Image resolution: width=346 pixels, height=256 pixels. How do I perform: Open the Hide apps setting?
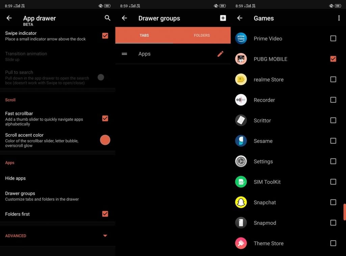tap(57, 178)
